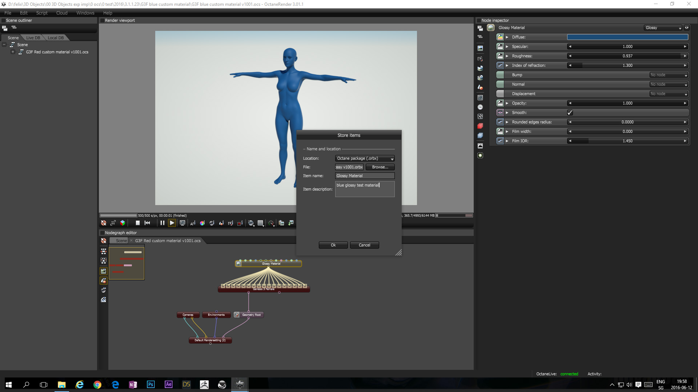Expand G3F Red custom material tree item
This screenshot has height=392, width=698.
[13, 52]
